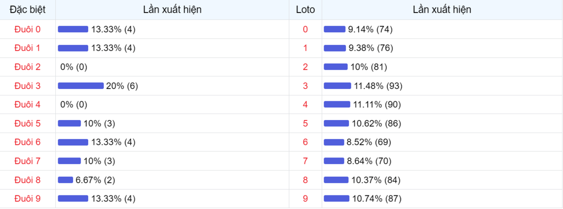Select Loto number 4
This screenshot has height=209, width=563.
click(x=305, y=104)
